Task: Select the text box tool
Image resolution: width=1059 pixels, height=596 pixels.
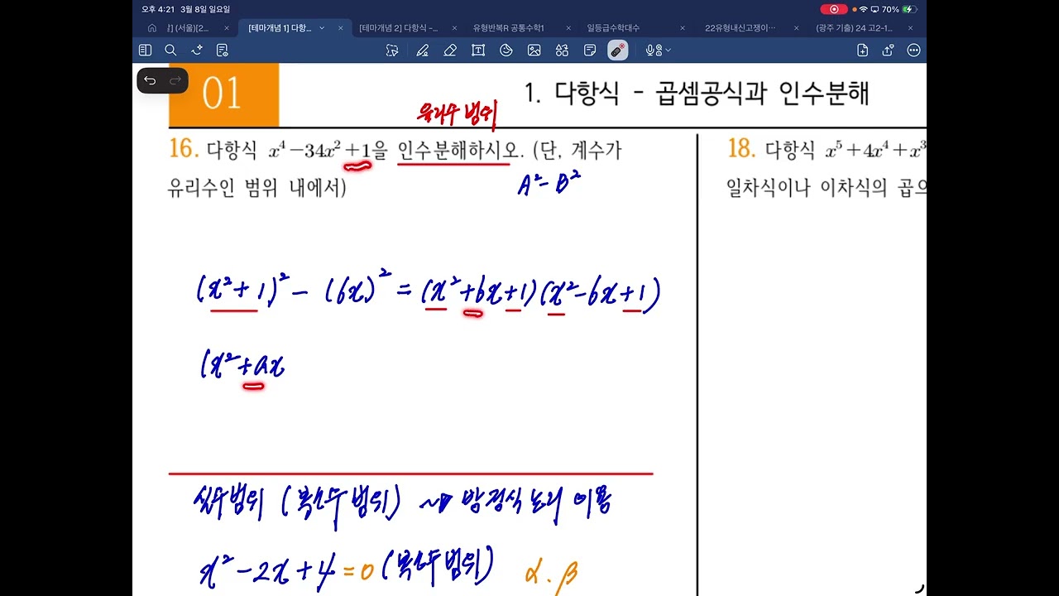Action: pyautogui.click(x=478, y=50)
